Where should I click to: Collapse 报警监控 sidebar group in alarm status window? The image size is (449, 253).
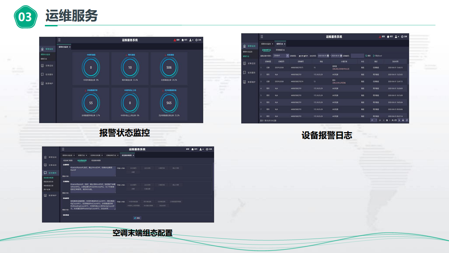47,49
